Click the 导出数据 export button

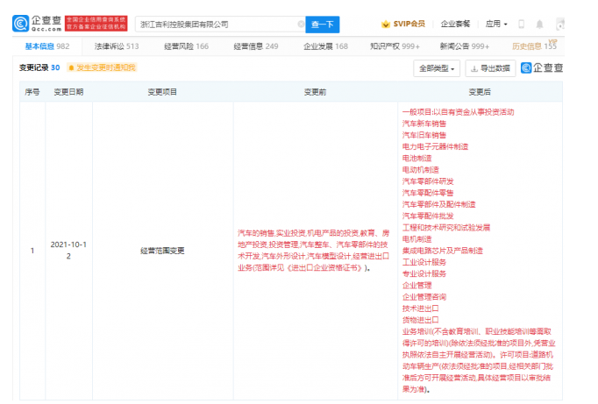pos(490,67)
